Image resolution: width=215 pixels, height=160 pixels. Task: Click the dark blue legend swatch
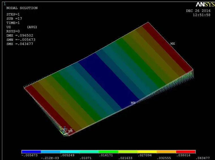pyautogui.click(x=31, y=152)
